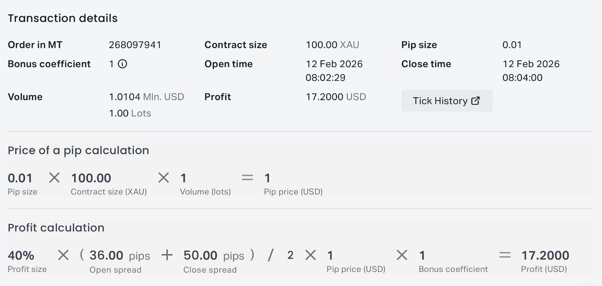Click the Profit calculation heading

click(56, 228)
